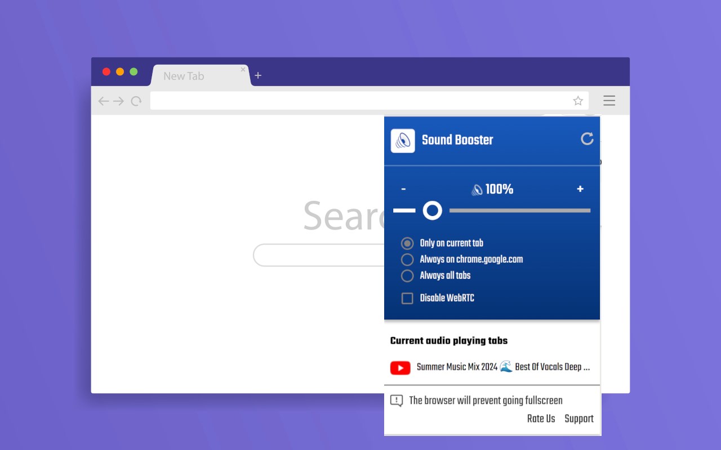Increase volume with the plus button

pyautogui.click(x=580, y=189)
